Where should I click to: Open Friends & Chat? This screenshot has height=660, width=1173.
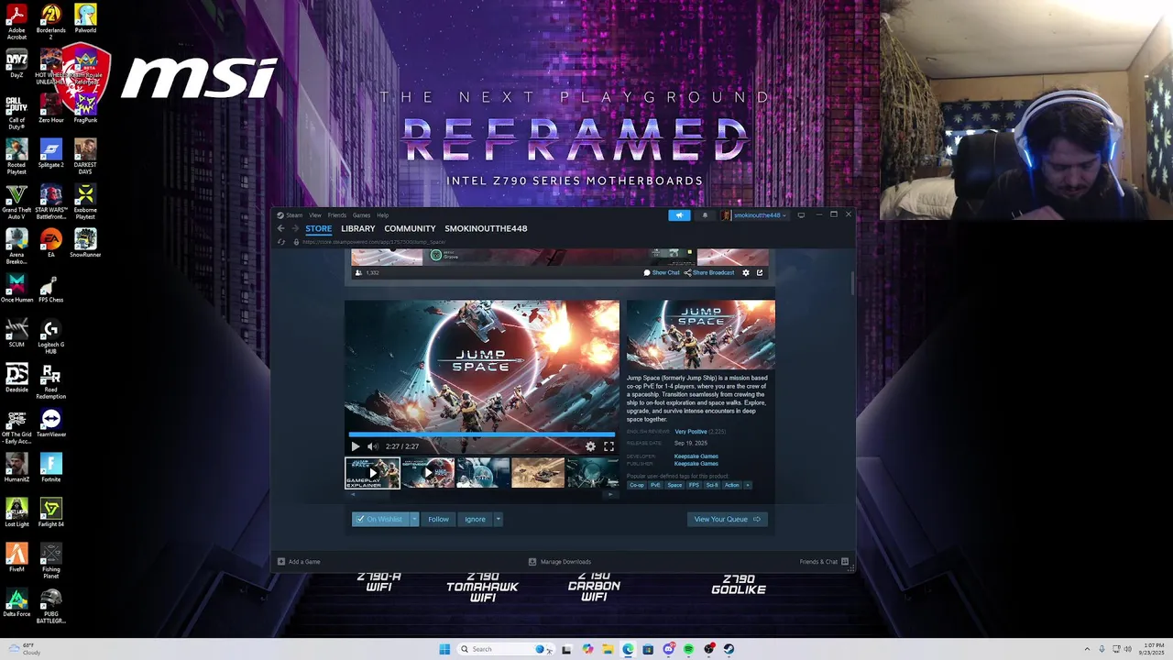click(824, 562)
